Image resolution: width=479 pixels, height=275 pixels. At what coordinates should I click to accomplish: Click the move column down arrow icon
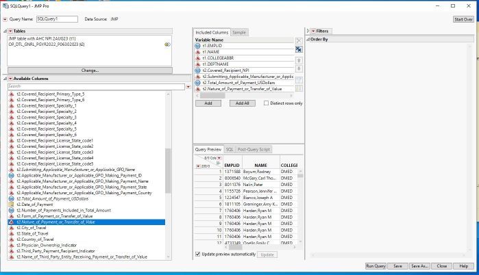299,68
